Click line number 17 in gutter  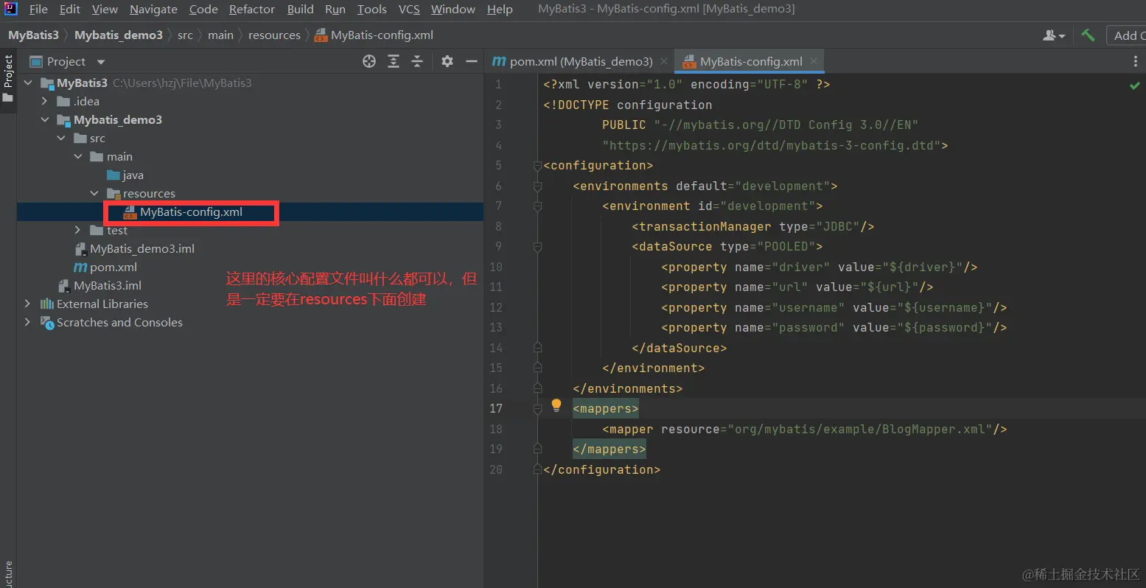coord(496,408)
